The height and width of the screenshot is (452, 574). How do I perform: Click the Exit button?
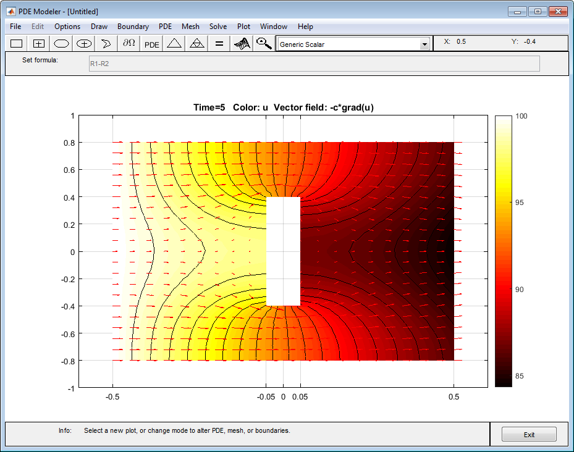click(529, 435)
